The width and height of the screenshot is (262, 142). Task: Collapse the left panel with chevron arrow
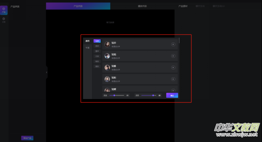47,72
